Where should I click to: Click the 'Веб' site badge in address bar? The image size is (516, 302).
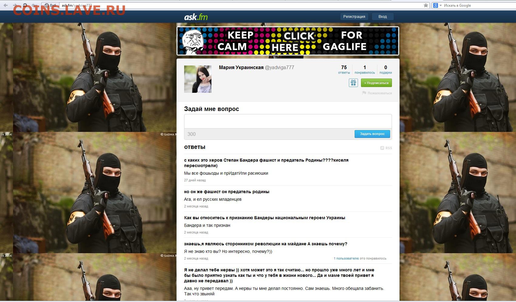[51, 5]
